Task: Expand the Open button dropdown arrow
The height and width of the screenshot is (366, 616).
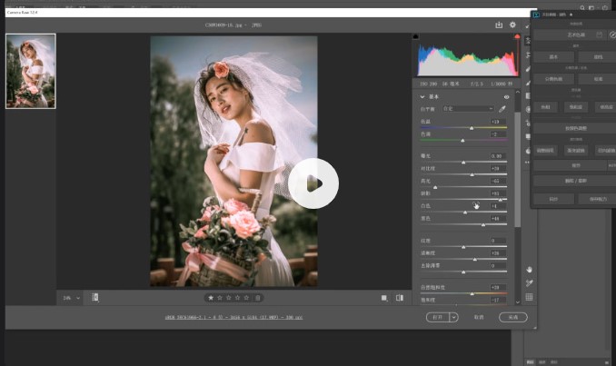Action: (453, 318)
